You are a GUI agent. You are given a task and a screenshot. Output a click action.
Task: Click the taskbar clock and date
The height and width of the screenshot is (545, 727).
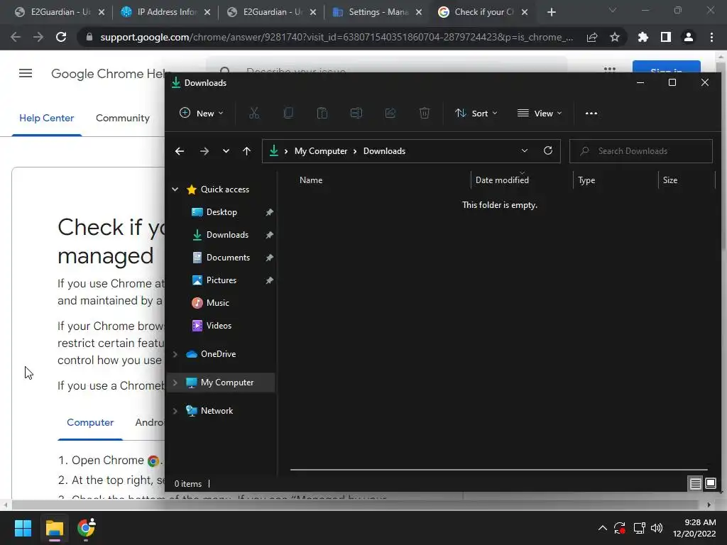[694, 528]
